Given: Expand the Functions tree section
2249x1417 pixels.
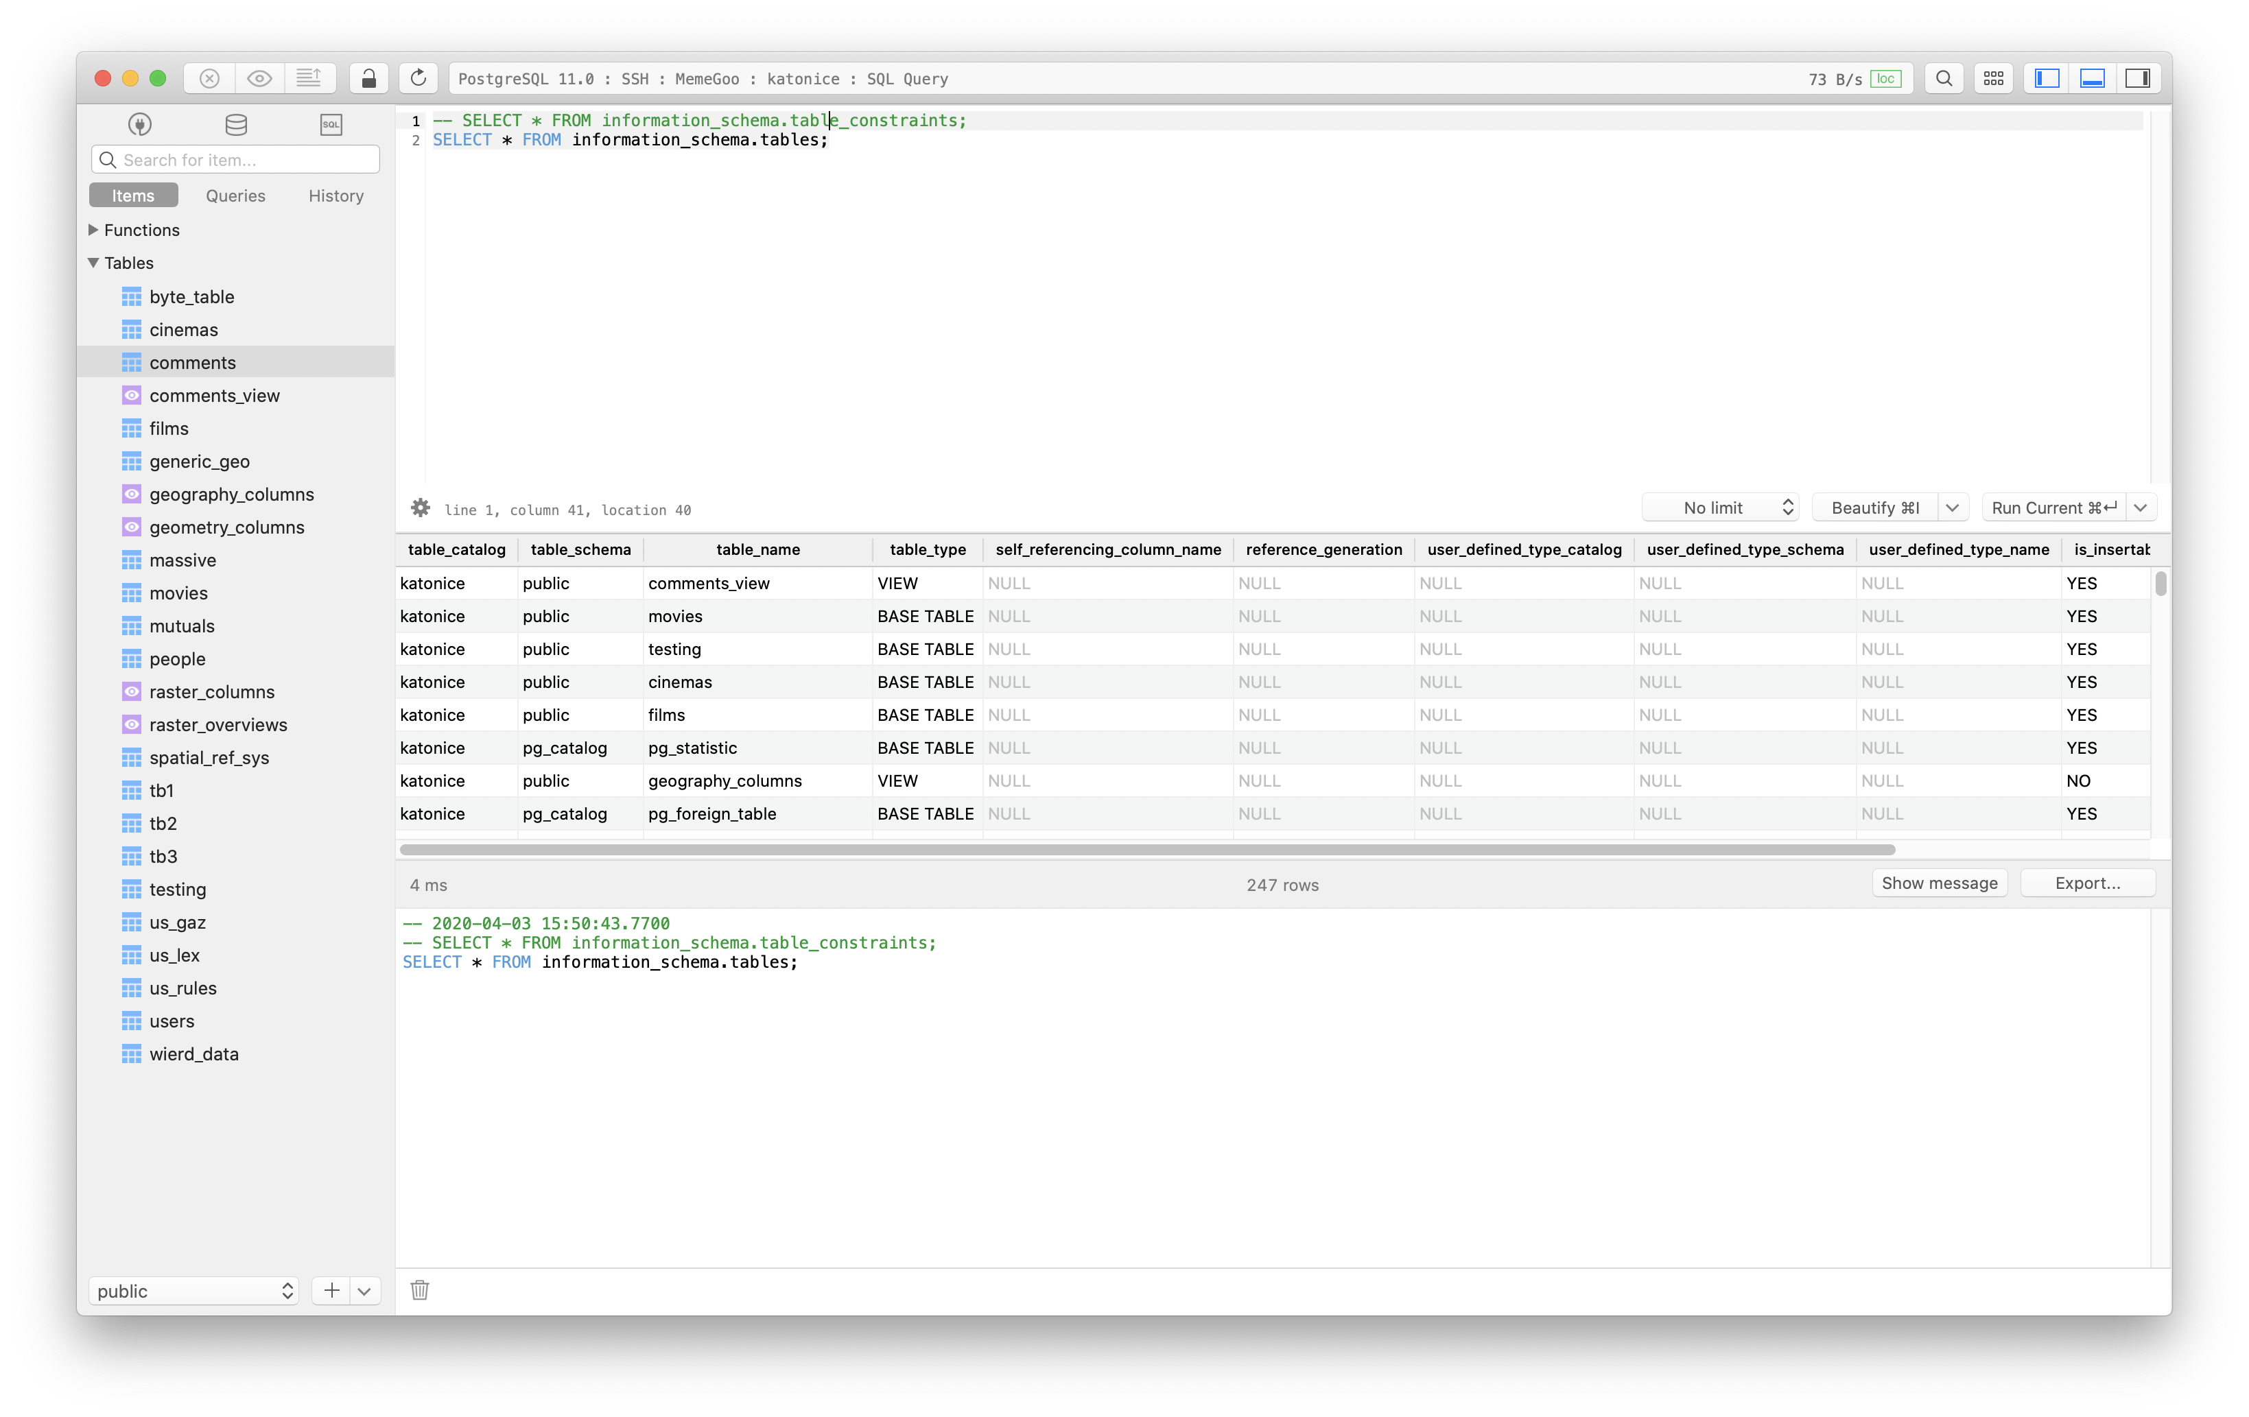Looking at the screenshot, I should click(x=93, y=230).
